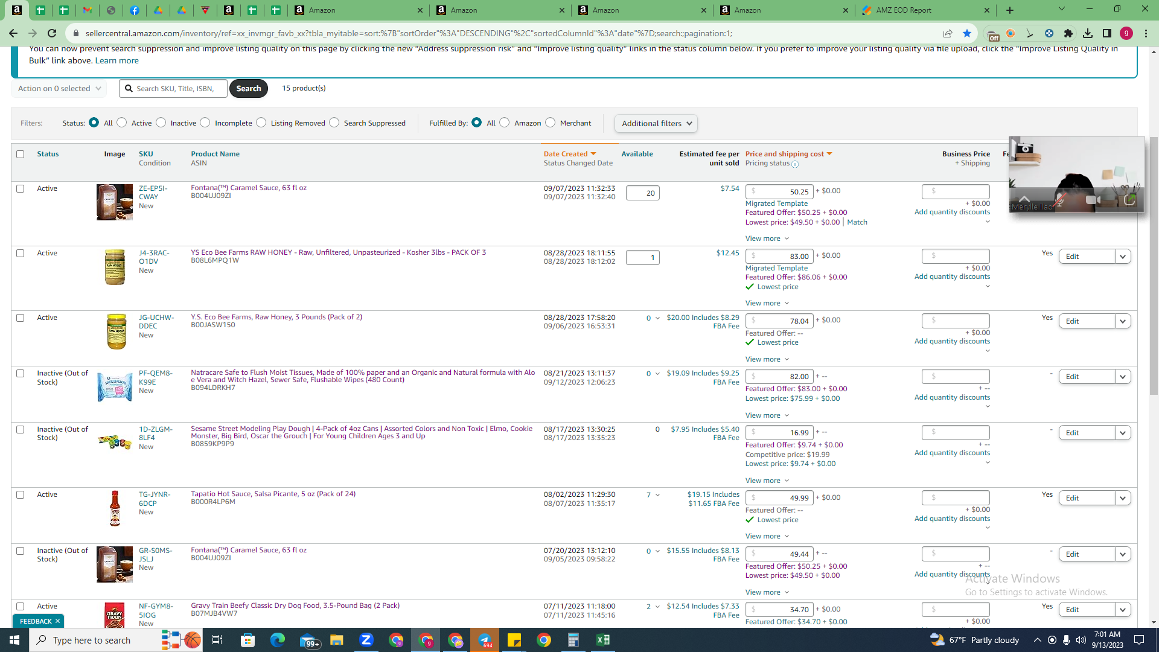
Task: Switch to the Facebook pinned tab
Action: click(x=135, y=10)
